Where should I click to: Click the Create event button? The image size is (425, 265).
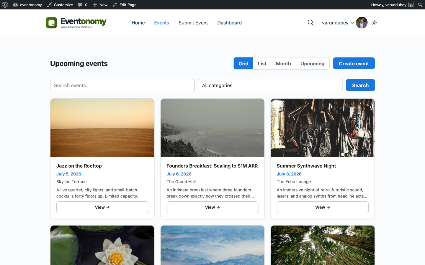[x=354, y=63]
